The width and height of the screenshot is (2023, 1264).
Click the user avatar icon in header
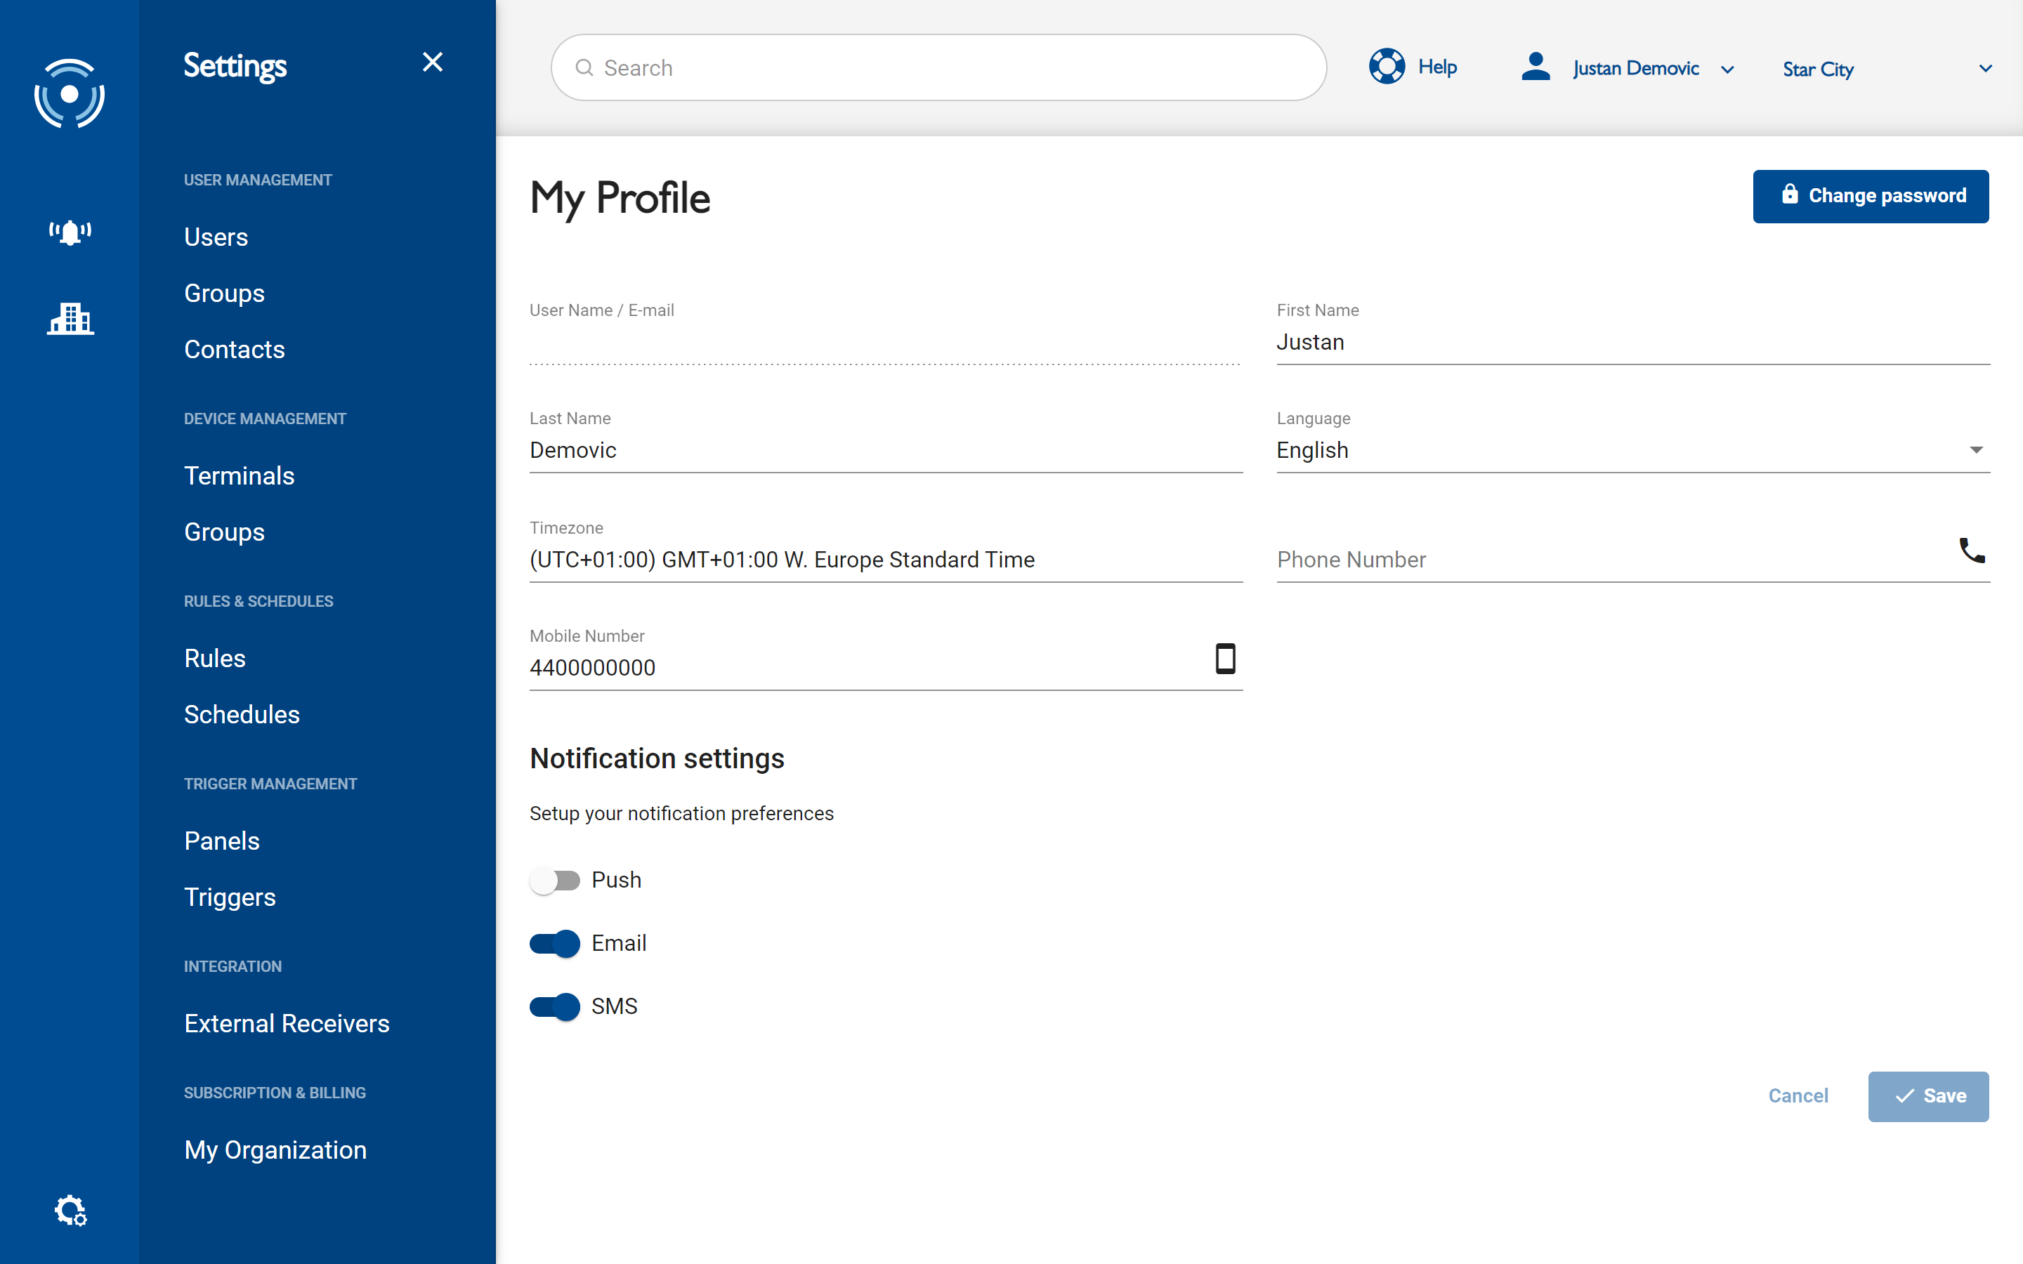coord(1536,67)
